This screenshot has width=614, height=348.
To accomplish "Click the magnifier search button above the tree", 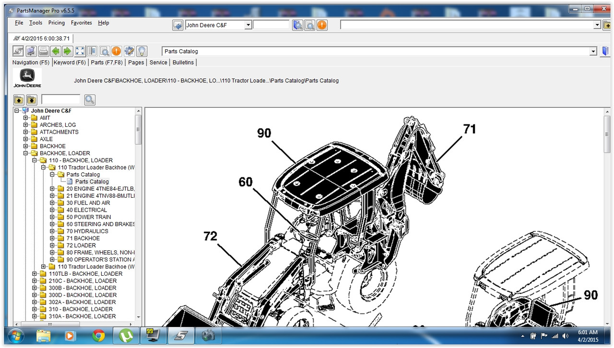I will click(90, 100).
